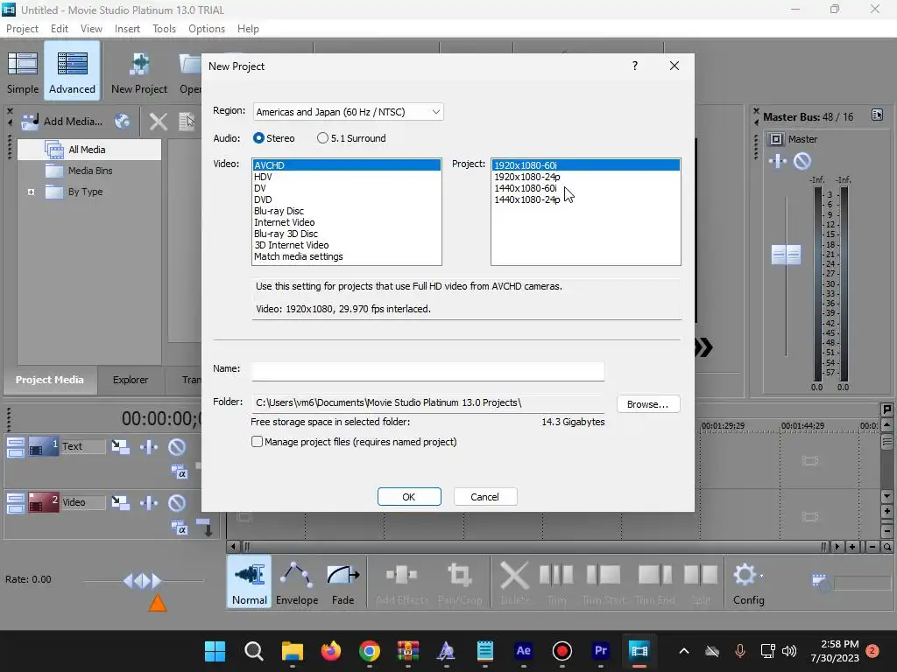Mute the Master bus

[x=802, y=161]
